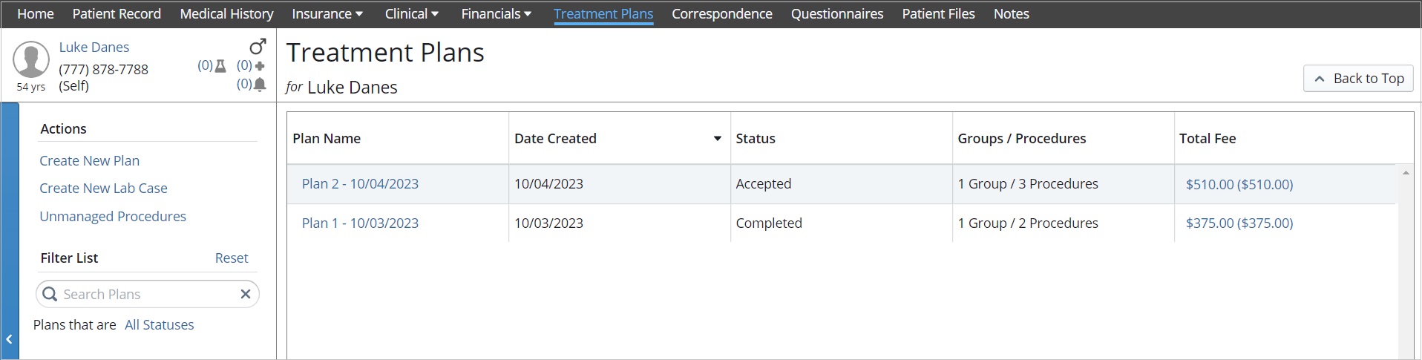Expand the Insurance dropdown menu
1422x360 pixels.
pos(327,14)
